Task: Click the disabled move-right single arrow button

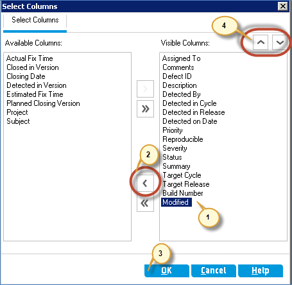Action: point(145,89)
